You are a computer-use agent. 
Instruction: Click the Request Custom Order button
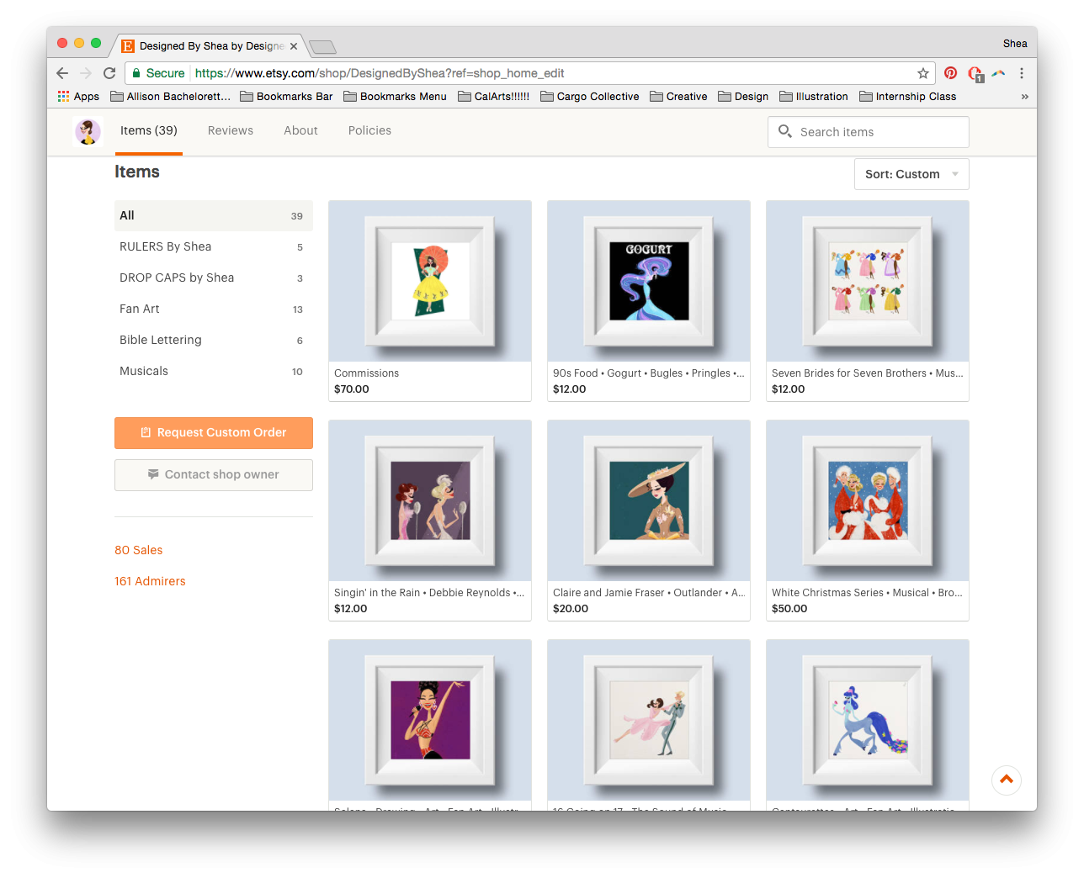point(214,432)
